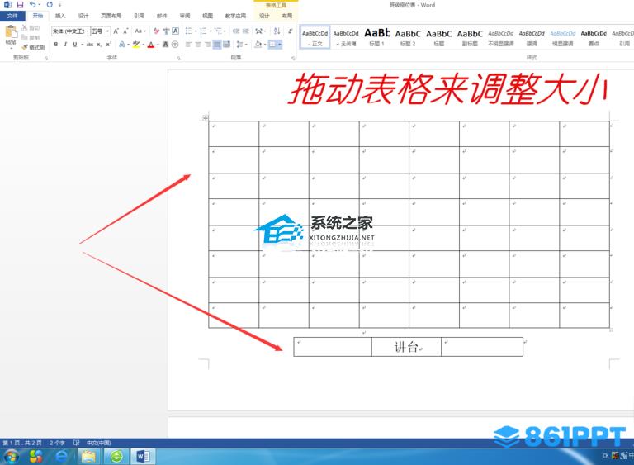Click the Center alignment icon
This screenshot has height=465, width=634.
coord(198,45)
